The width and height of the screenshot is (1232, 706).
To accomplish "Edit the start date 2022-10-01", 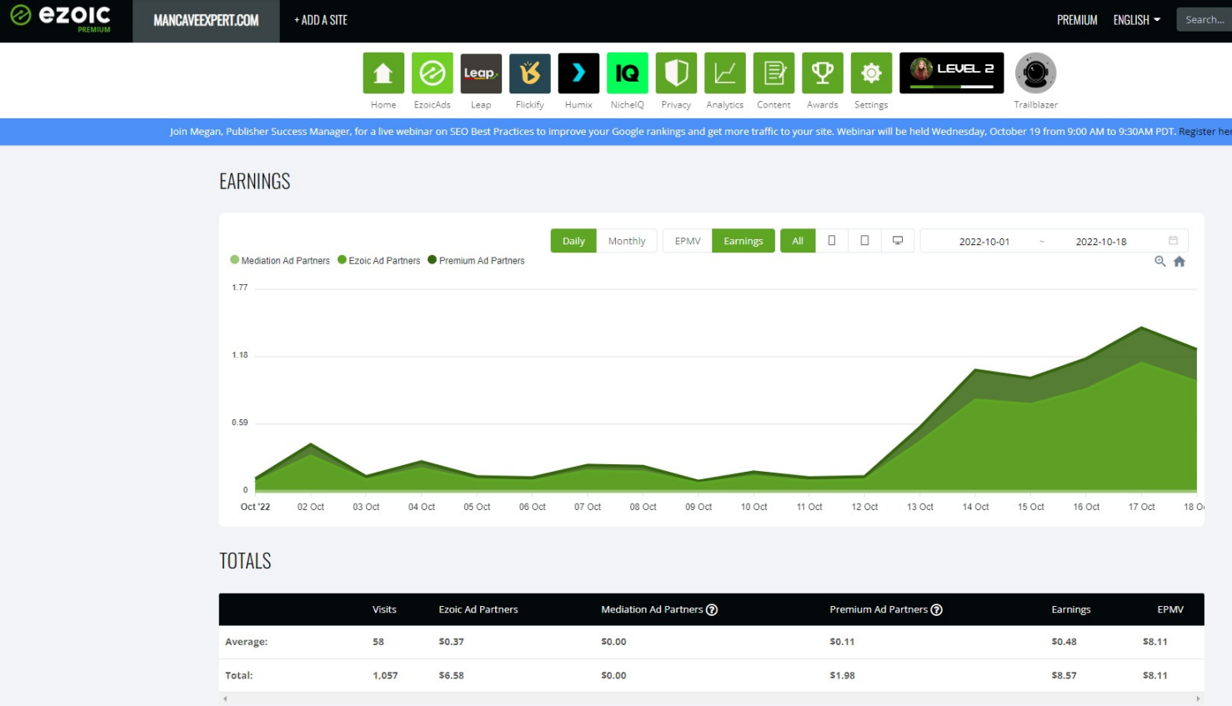I will coord(984,242).
